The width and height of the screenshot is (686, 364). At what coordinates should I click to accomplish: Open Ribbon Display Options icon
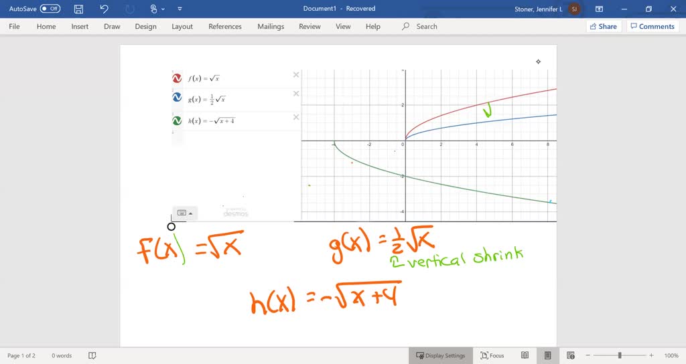pos(600,9)
